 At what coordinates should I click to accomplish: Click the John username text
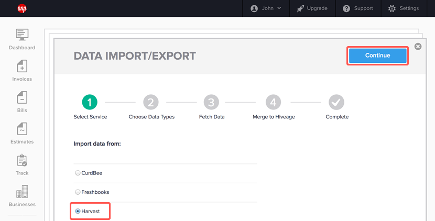pos(268,8)
